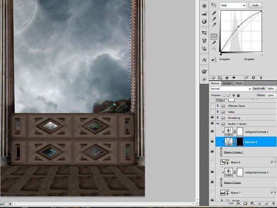Hide the Boden + säulen group
The width and height of the screenshot is (277, 208).
tap(212, 123)
